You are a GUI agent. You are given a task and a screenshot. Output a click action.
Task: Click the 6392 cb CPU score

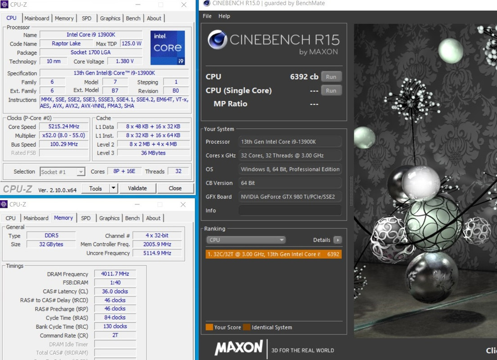pos(304,76)
